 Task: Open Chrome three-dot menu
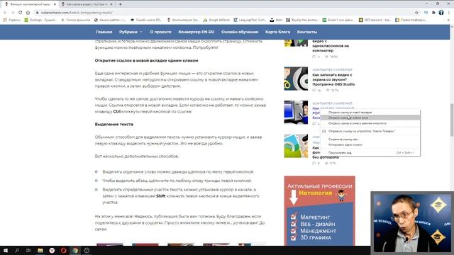tap(449, 13)
